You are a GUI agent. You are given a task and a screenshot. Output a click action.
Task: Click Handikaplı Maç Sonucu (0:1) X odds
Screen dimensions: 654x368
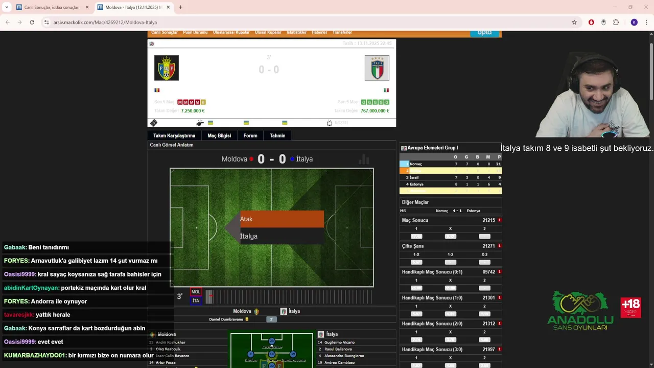[x=450, y=288]
